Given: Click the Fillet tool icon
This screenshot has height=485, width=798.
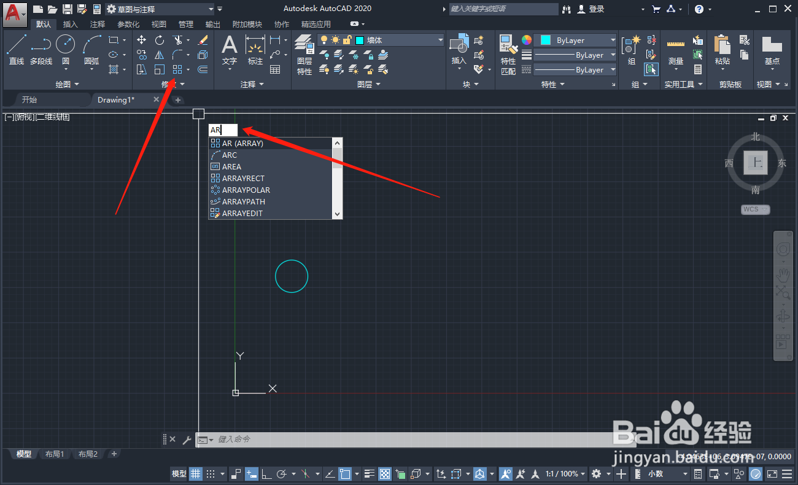Looking at the screenshot, I should point(177,55).
